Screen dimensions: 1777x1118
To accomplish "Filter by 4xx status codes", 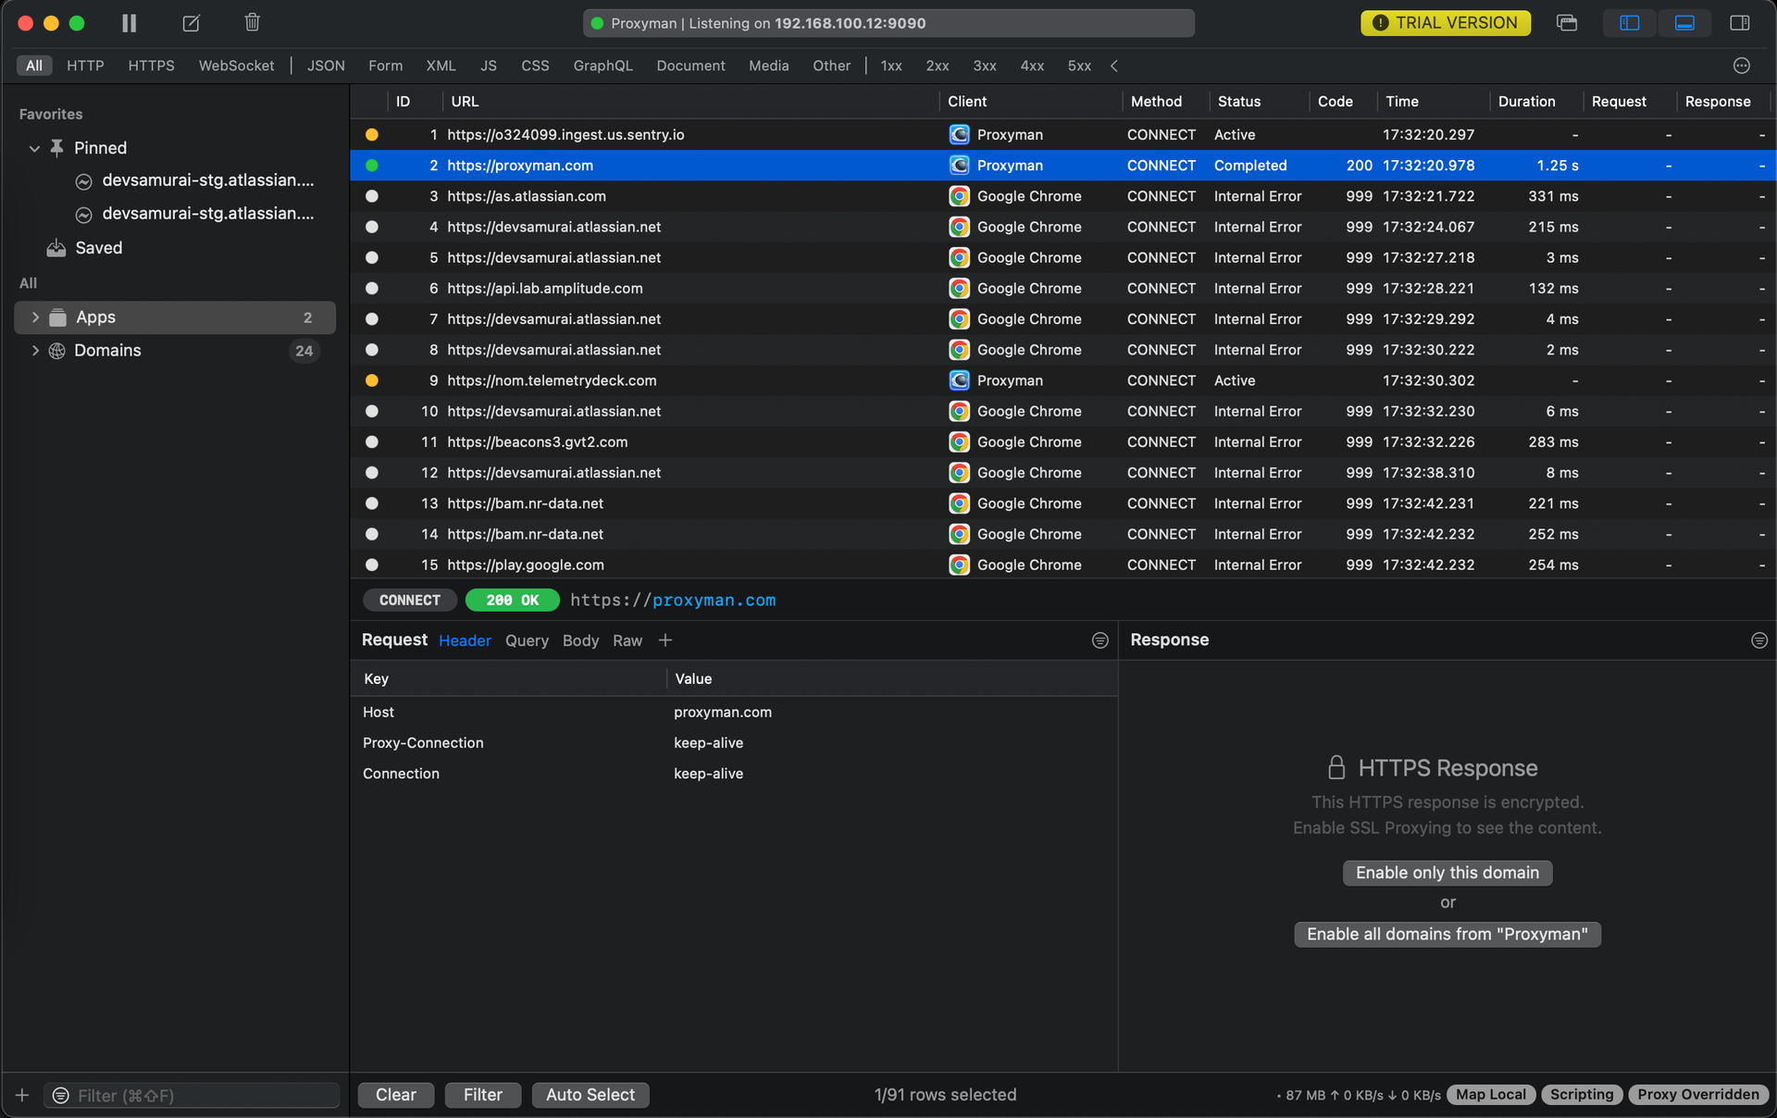I will click(1032, 66).
